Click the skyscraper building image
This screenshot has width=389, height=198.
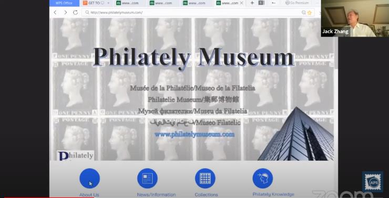296,134
